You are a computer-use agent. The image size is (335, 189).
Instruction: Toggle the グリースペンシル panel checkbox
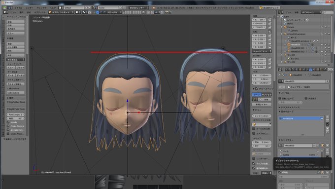pos(257,89)
